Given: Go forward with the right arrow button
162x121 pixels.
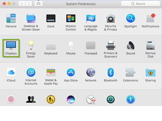Looking at the screenshot, I should pyautogui.click(x=29, y=4).
